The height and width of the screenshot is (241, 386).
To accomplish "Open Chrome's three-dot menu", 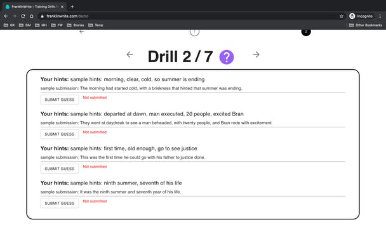I will (x=380, y=16).
